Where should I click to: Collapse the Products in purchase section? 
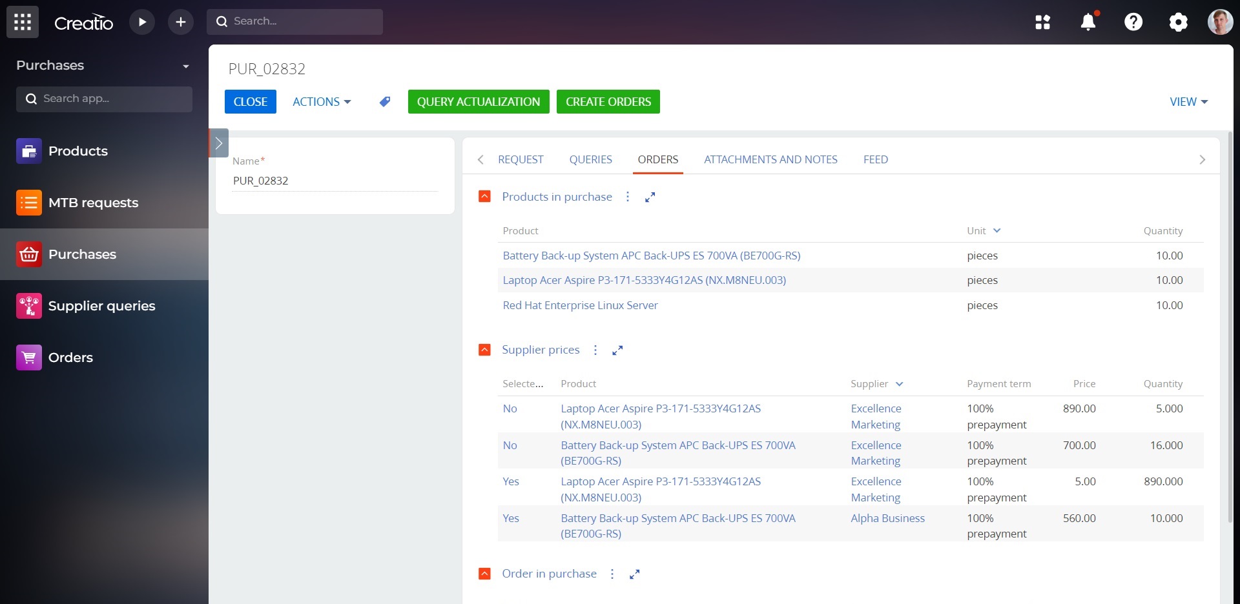(484, 196)
